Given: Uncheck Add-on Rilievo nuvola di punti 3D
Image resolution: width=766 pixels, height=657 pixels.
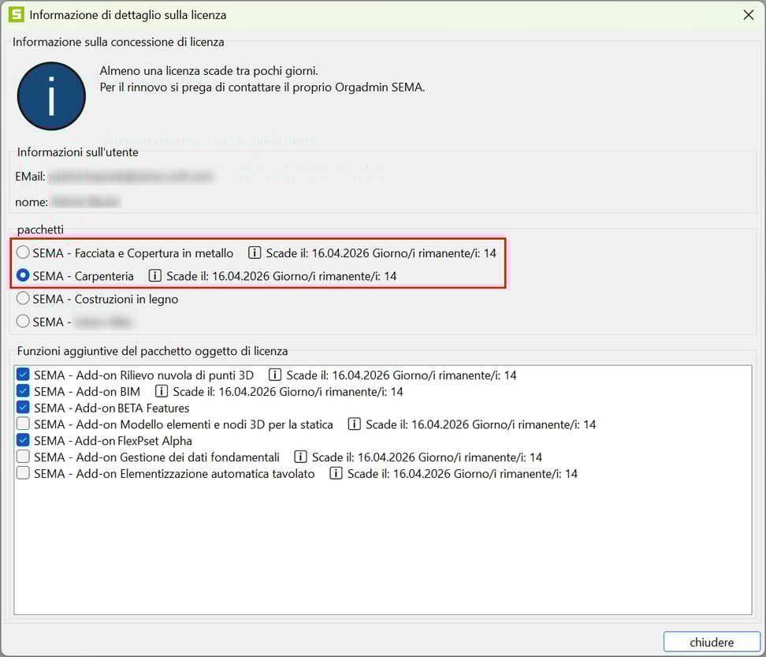Looking at the screenshot, I should coord(24,375).
